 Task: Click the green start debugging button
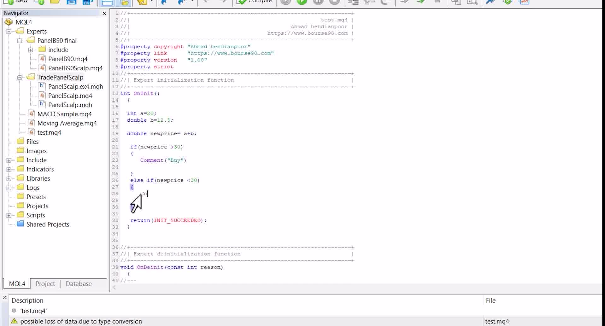[302, 2]
